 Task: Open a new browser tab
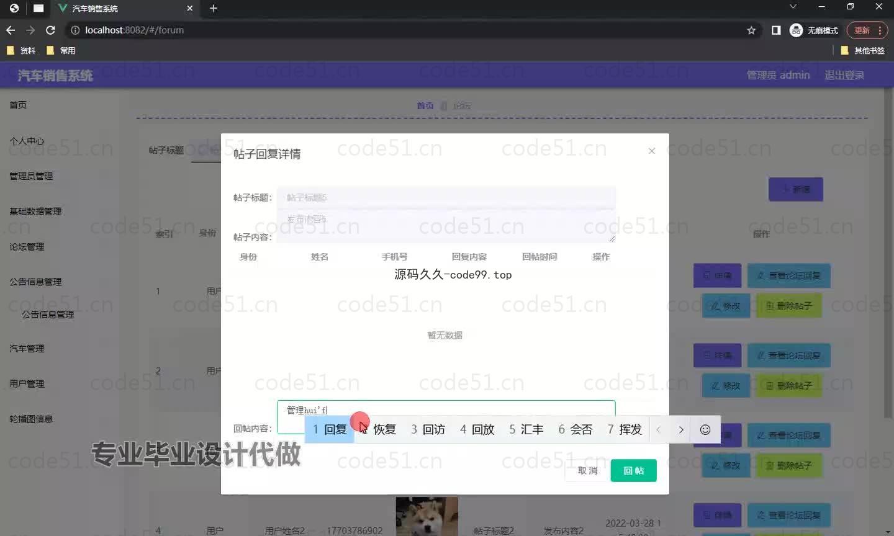[214, 8]
